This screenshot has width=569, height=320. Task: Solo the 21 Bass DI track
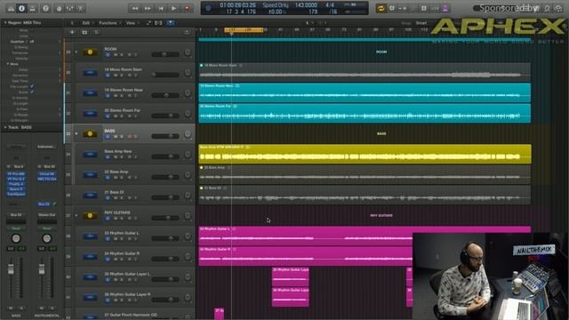pyautogui.click(x=122, y=198)
